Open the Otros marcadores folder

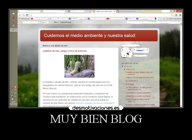[174, 19]
